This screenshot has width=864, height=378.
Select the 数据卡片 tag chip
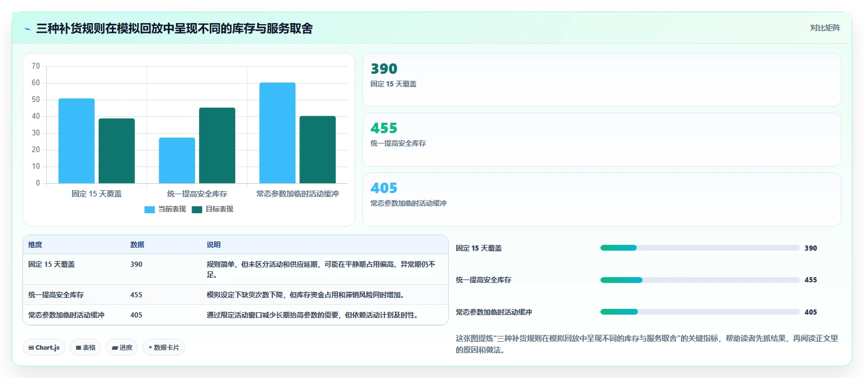[164, 347]
